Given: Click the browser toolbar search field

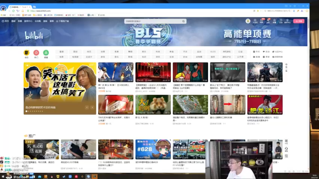Looking at the screenshot, I should pos(278,11).
